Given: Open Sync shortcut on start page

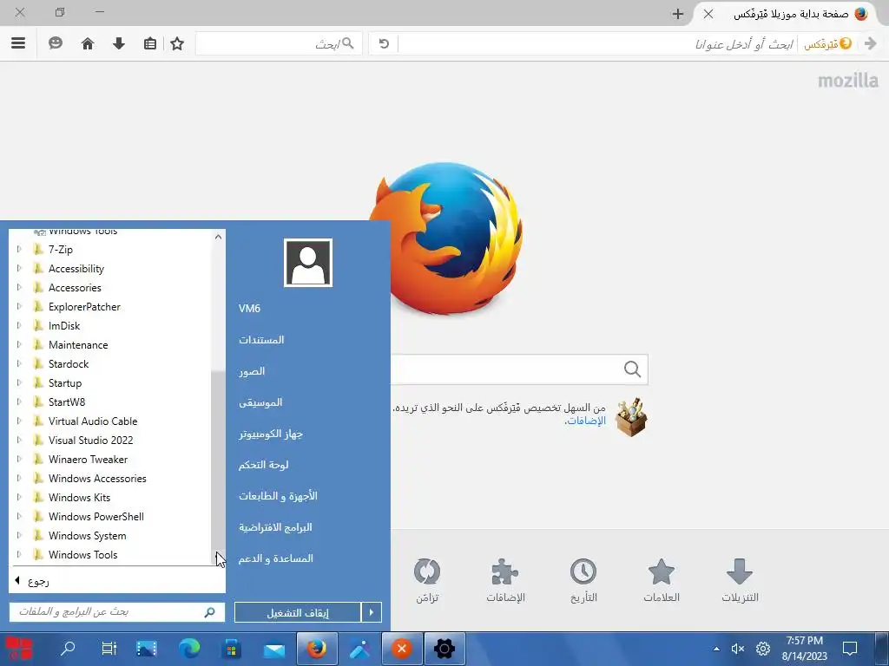Looking at the screenshot, I should pyautogui.click(x=427, y=580).
